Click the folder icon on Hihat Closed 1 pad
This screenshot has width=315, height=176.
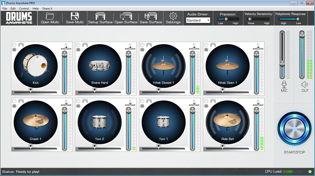pyautogui.click(x=142, y=45)
